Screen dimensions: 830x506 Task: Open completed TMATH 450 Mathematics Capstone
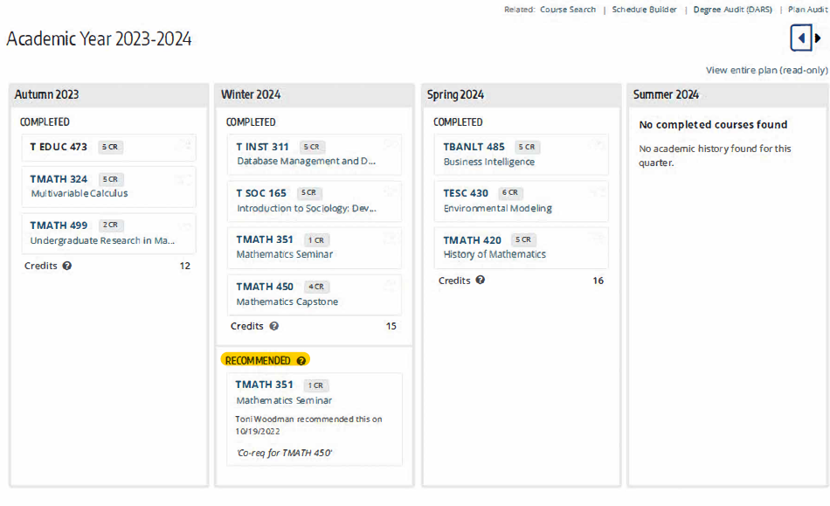click(x=265, y=287)
